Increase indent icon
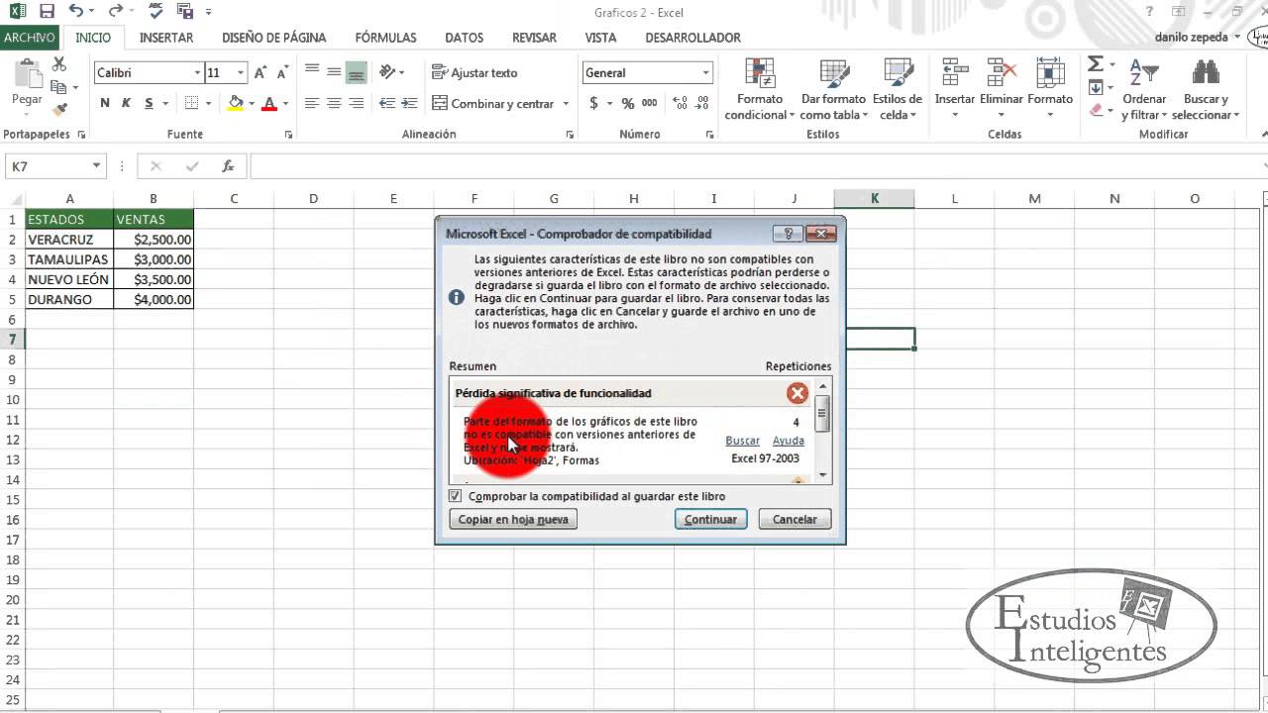 coord(408,103)
